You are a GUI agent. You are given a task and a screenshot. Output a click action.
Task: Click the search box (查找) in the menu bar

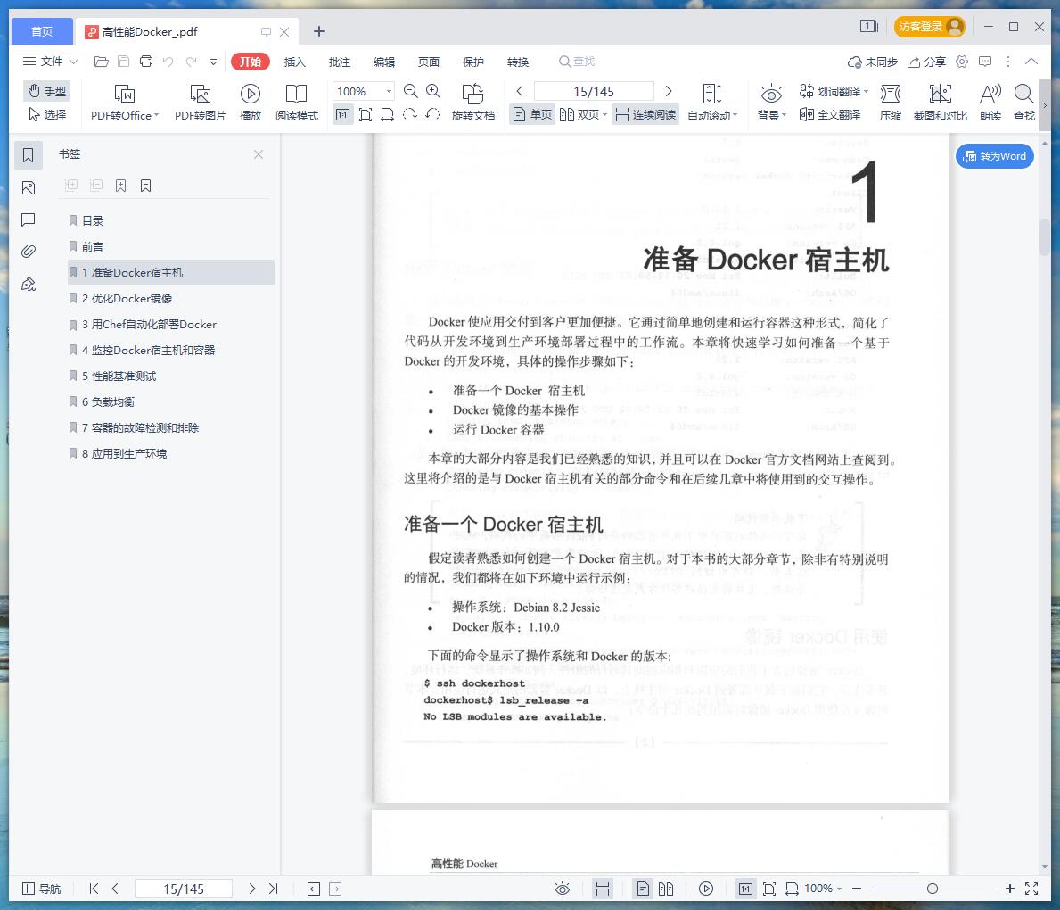pos(577,62)
